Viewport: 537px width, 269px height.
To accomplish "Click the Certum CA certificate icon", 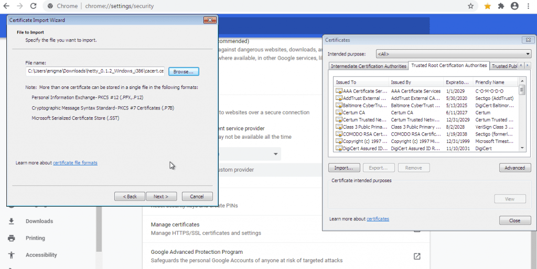I will tap(339, 113).
